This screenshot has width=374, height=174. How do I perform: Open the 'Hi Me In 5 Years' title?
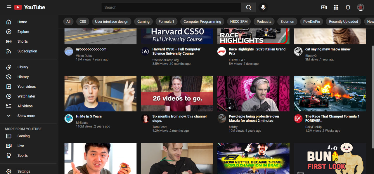click(x=89, y=116)
